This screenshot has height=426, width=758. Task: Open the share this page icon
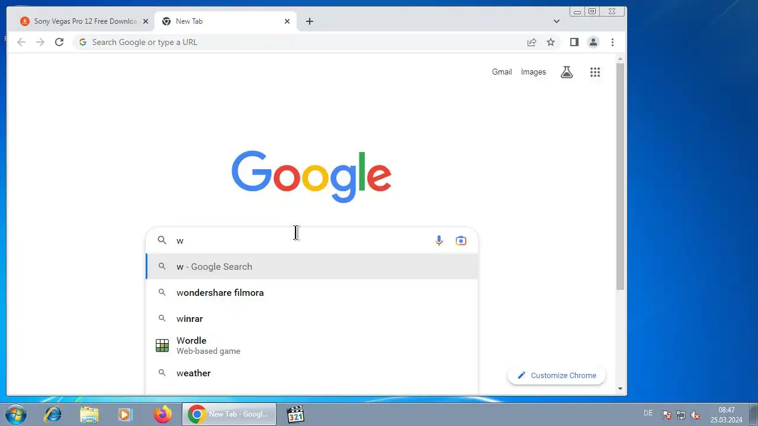coord(532,42)
